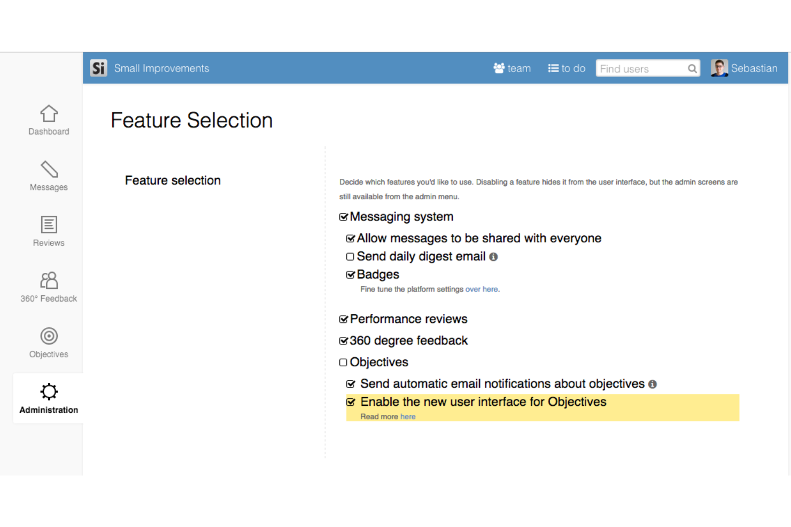The width and height of the screenshot is (791, 527).
Task: View info about Send daily digest email
Action: 493,257
